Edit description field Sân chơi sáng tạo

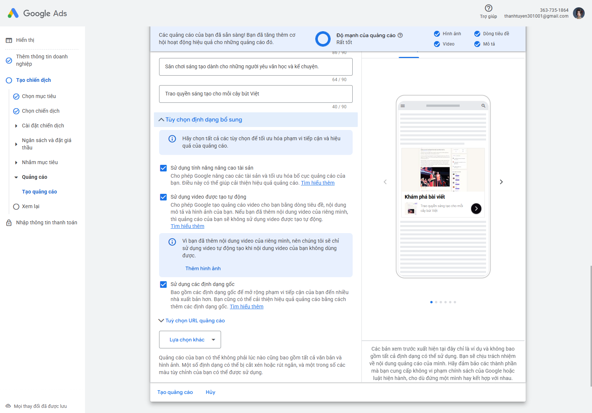click(x=256, y=67)
